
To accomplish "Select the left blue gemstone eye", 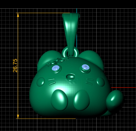I will point(56,68).
